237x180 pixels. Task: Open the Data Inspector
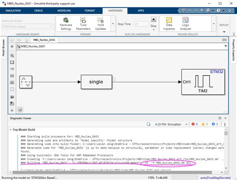pos(169,24)
